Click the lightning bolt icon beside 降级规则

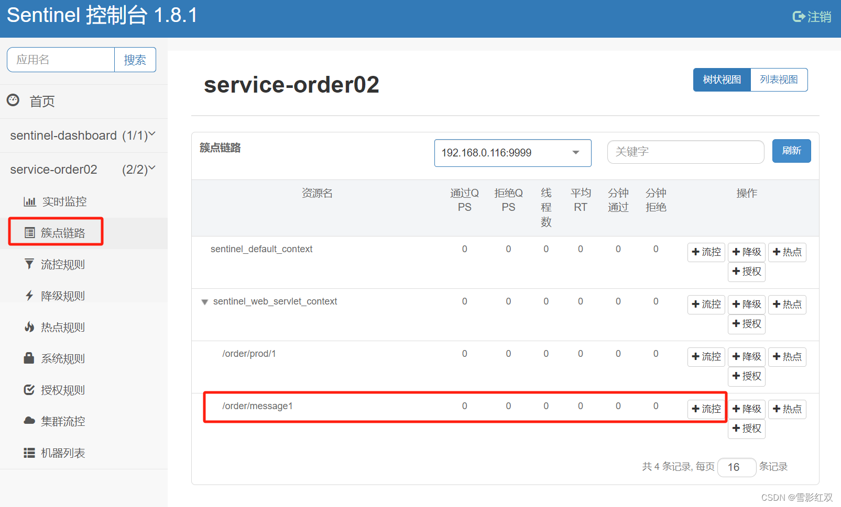pyautogui.click(x=30, y=296)
